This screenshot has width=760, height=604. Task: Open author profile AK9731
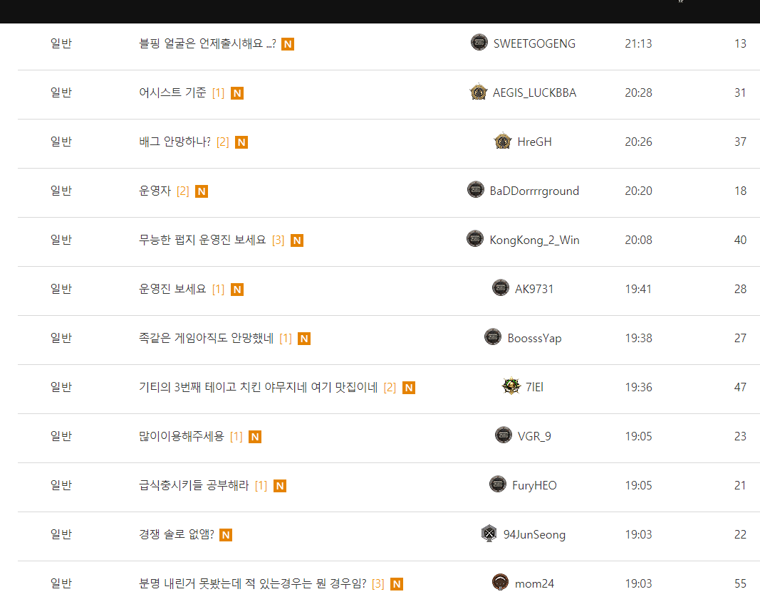click(534, 289)
